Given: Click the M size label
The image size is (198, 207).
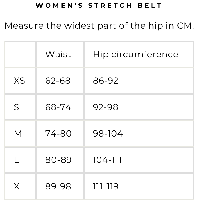Looking at the screenshot, I should 18,134.
